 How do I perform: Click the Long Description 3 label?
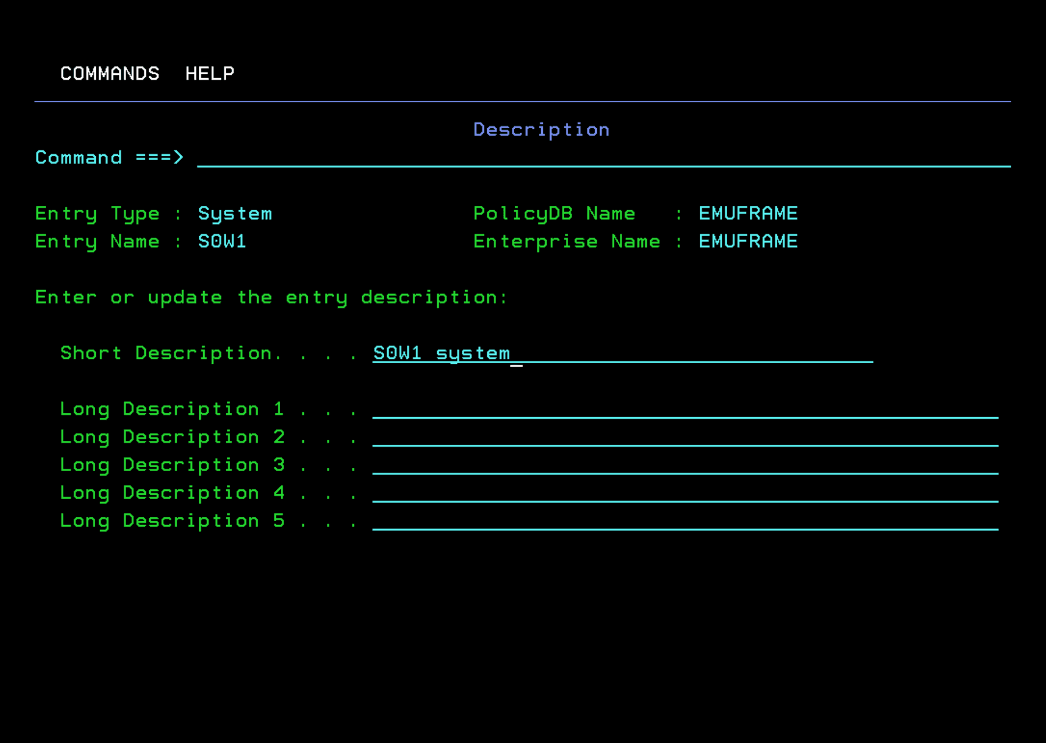click(172, 465)
